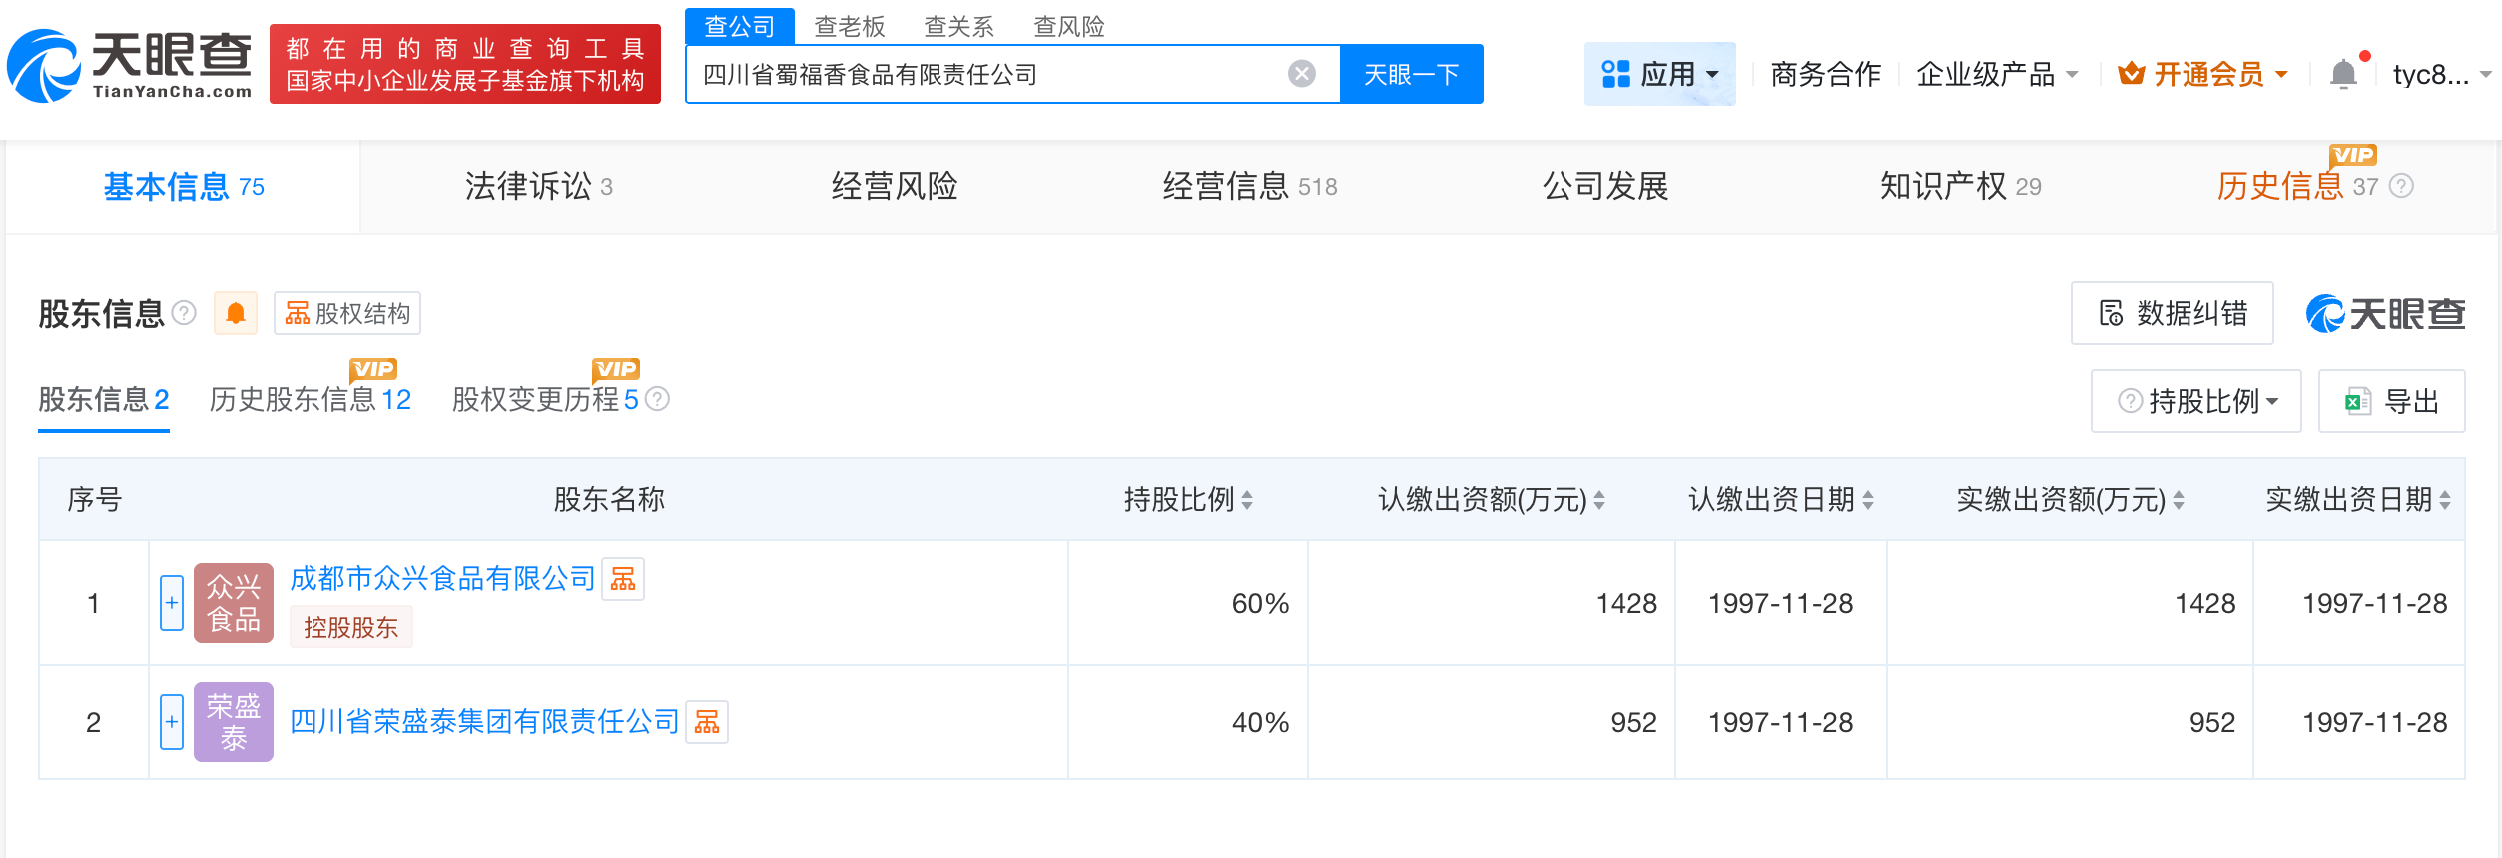
Task: Clear the search box text
Action: [x=1301, y=74]
